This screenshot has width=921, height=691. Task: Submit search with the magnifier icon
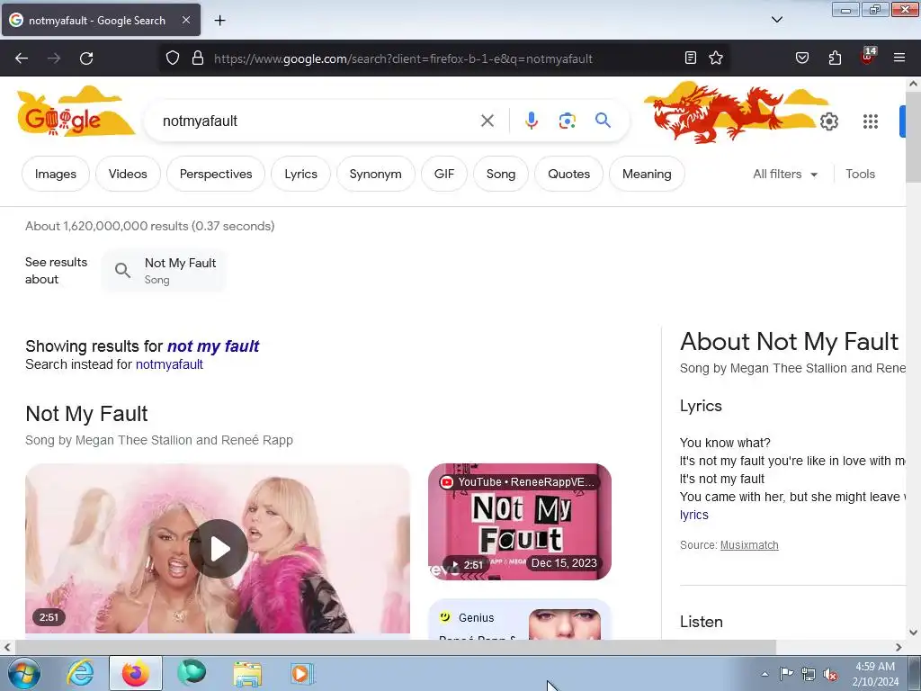point(603,121)
